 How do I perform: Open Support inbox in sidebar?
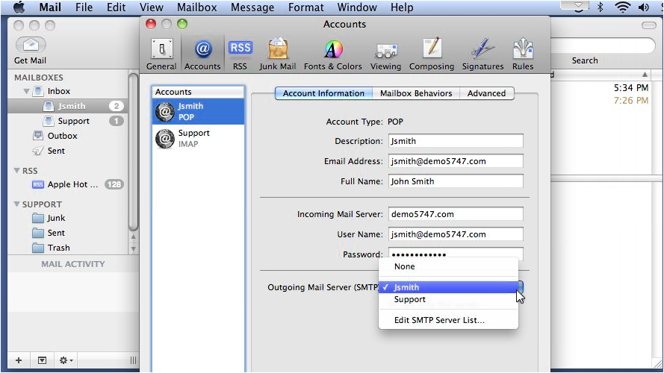pos(68,121)
